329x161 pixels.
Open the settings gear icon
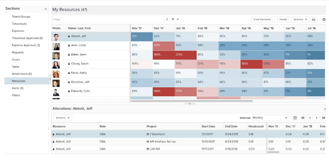point(324,20)
